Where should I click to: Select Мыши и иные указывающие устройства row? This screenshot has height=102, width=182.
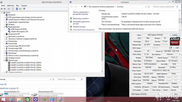(x=23, y=56)
